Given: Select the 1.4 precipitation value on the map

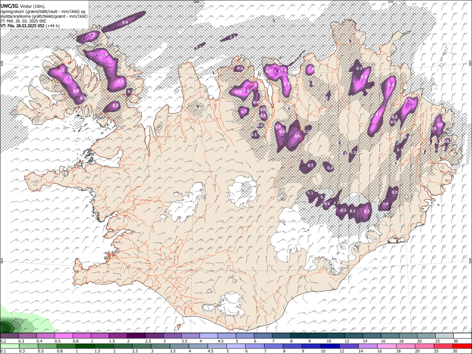Looking at the screenshot, I should (x=284, y=70).
